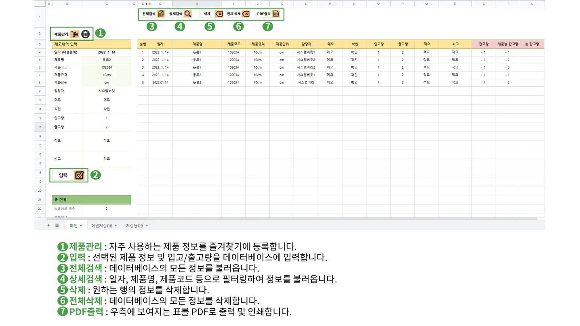Click the 제품관리 cart icon

click(74, 34)
